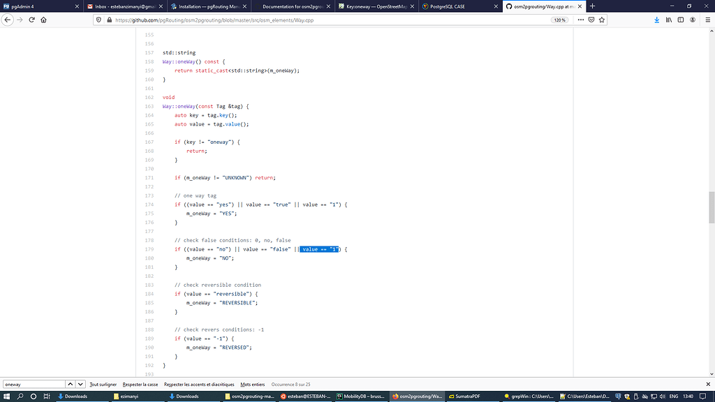Open the Downloads panel in Firefox toolbar
This screenshot has width=715, height=402.
[656, 20]
